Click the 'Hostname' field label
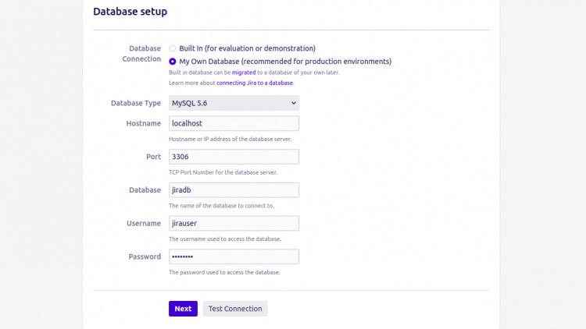Viewport: 586px width, 329px height. [x=143, y=123]
